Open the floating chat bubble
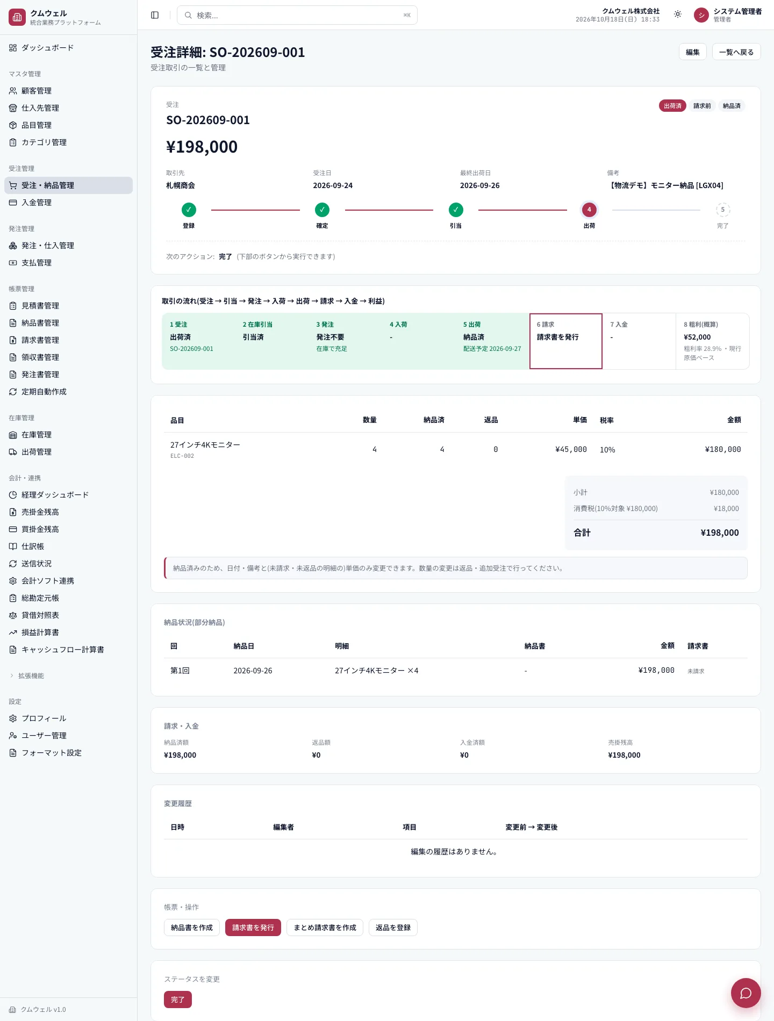774x1021 pixels. tap(746, 993)
